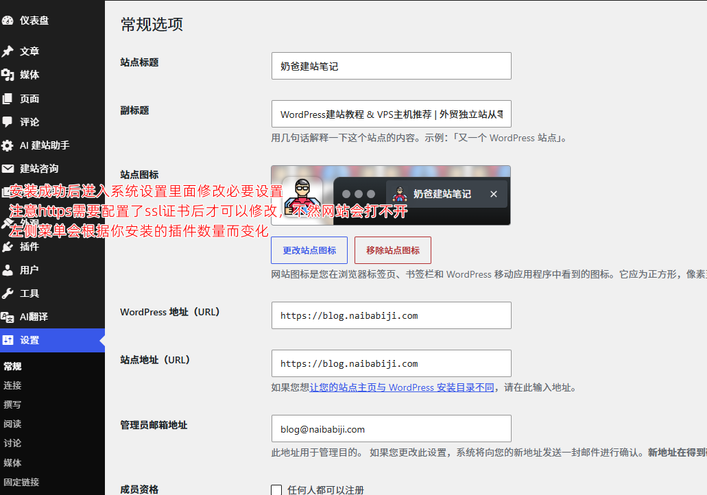Image resolution: width=707 pixels, height=495 pixels.
Task: Open AI翻译 menu item
Action: point(34,317)
